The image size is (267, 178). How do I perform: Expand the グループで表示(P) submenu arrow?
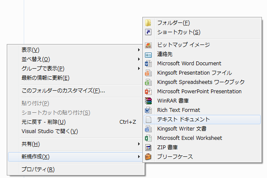[x=139, y=69]
